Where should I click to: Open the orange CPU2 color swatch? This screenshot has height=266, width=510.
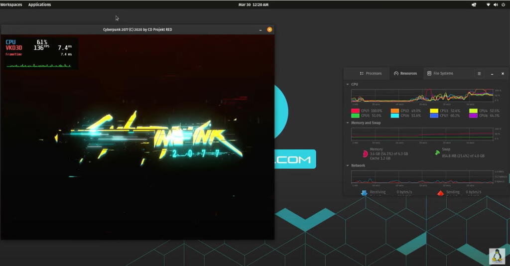click(395, 111)
